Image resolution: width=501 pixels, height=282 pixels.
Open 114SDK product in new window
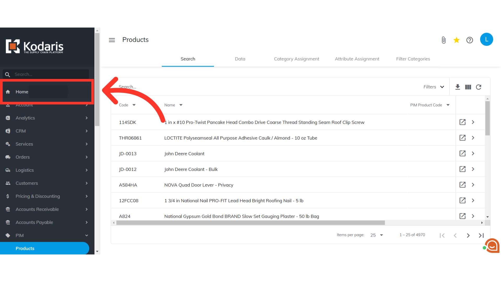click(x=462, y=122)
